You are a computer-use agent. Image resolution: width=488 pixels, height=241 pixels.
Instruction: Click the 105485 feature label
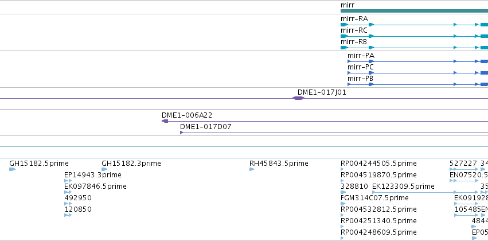pyautogui.click(x=467, y=209)
